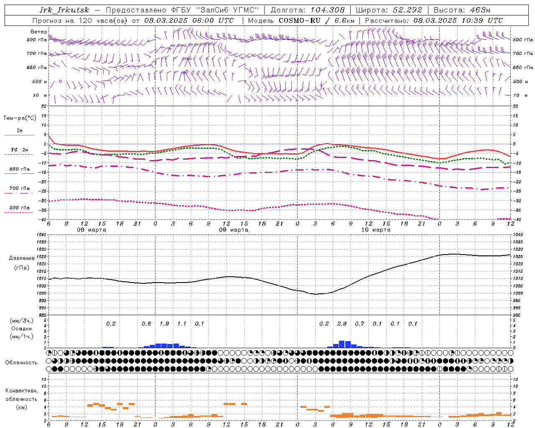The image size is (535, 428).
Task: Click the 2.9 precipitation amount
Action: (x=342, y=324)
